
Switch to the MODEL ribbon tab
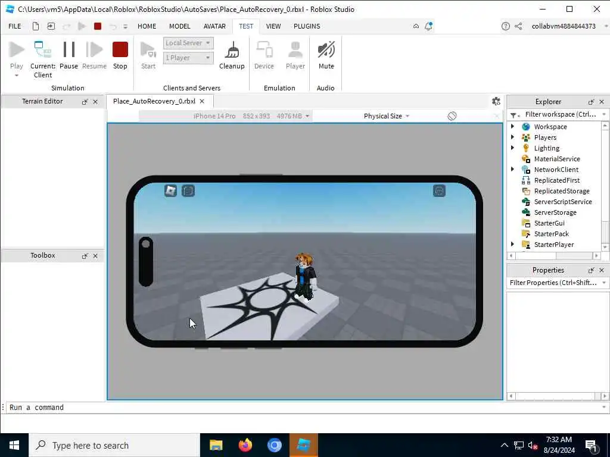click(x=179, y=26)
